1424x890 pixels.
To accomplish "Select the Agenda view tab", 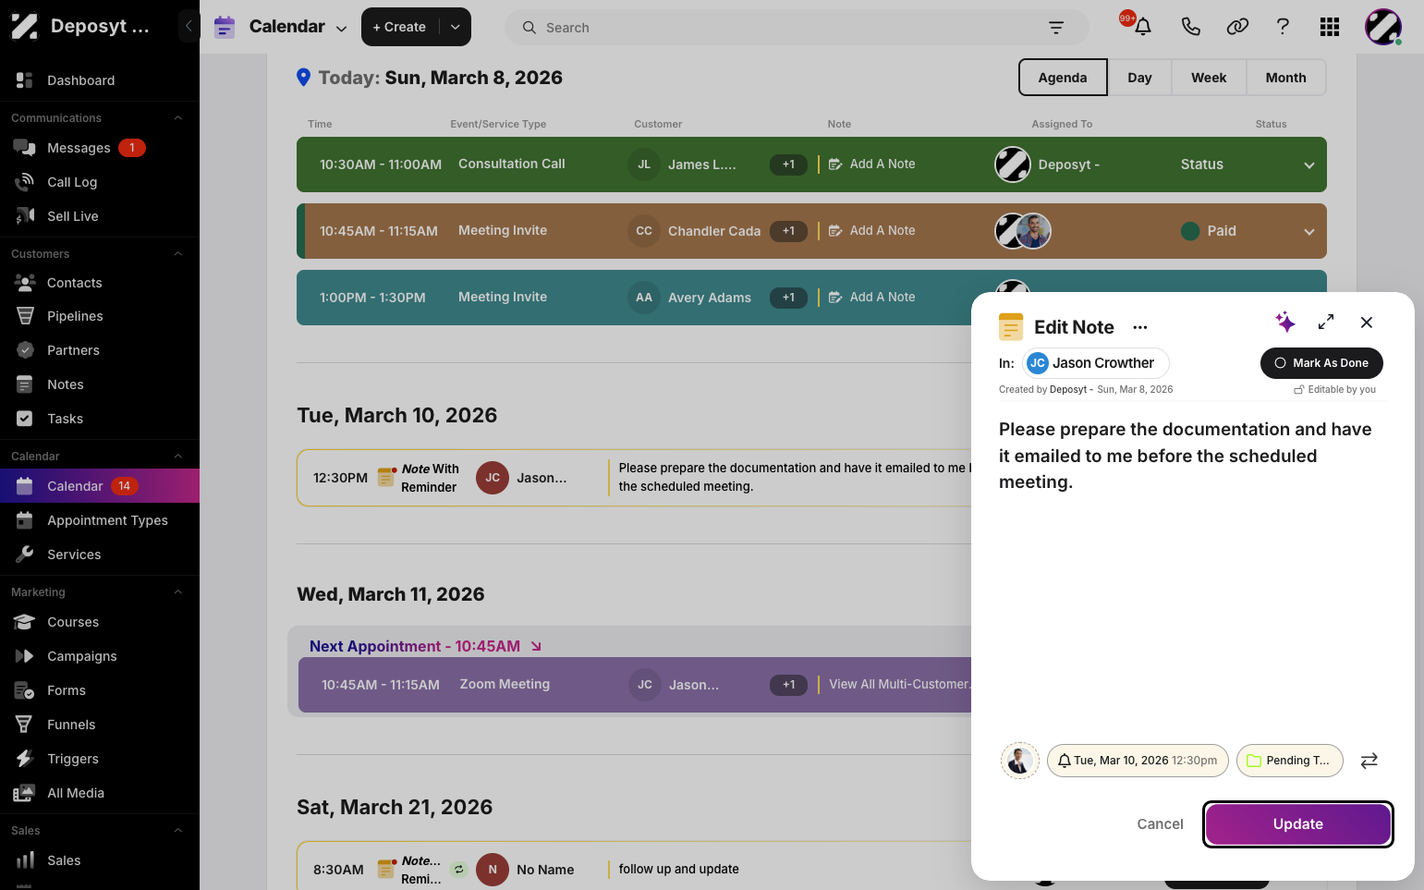I will point(1063,78).
